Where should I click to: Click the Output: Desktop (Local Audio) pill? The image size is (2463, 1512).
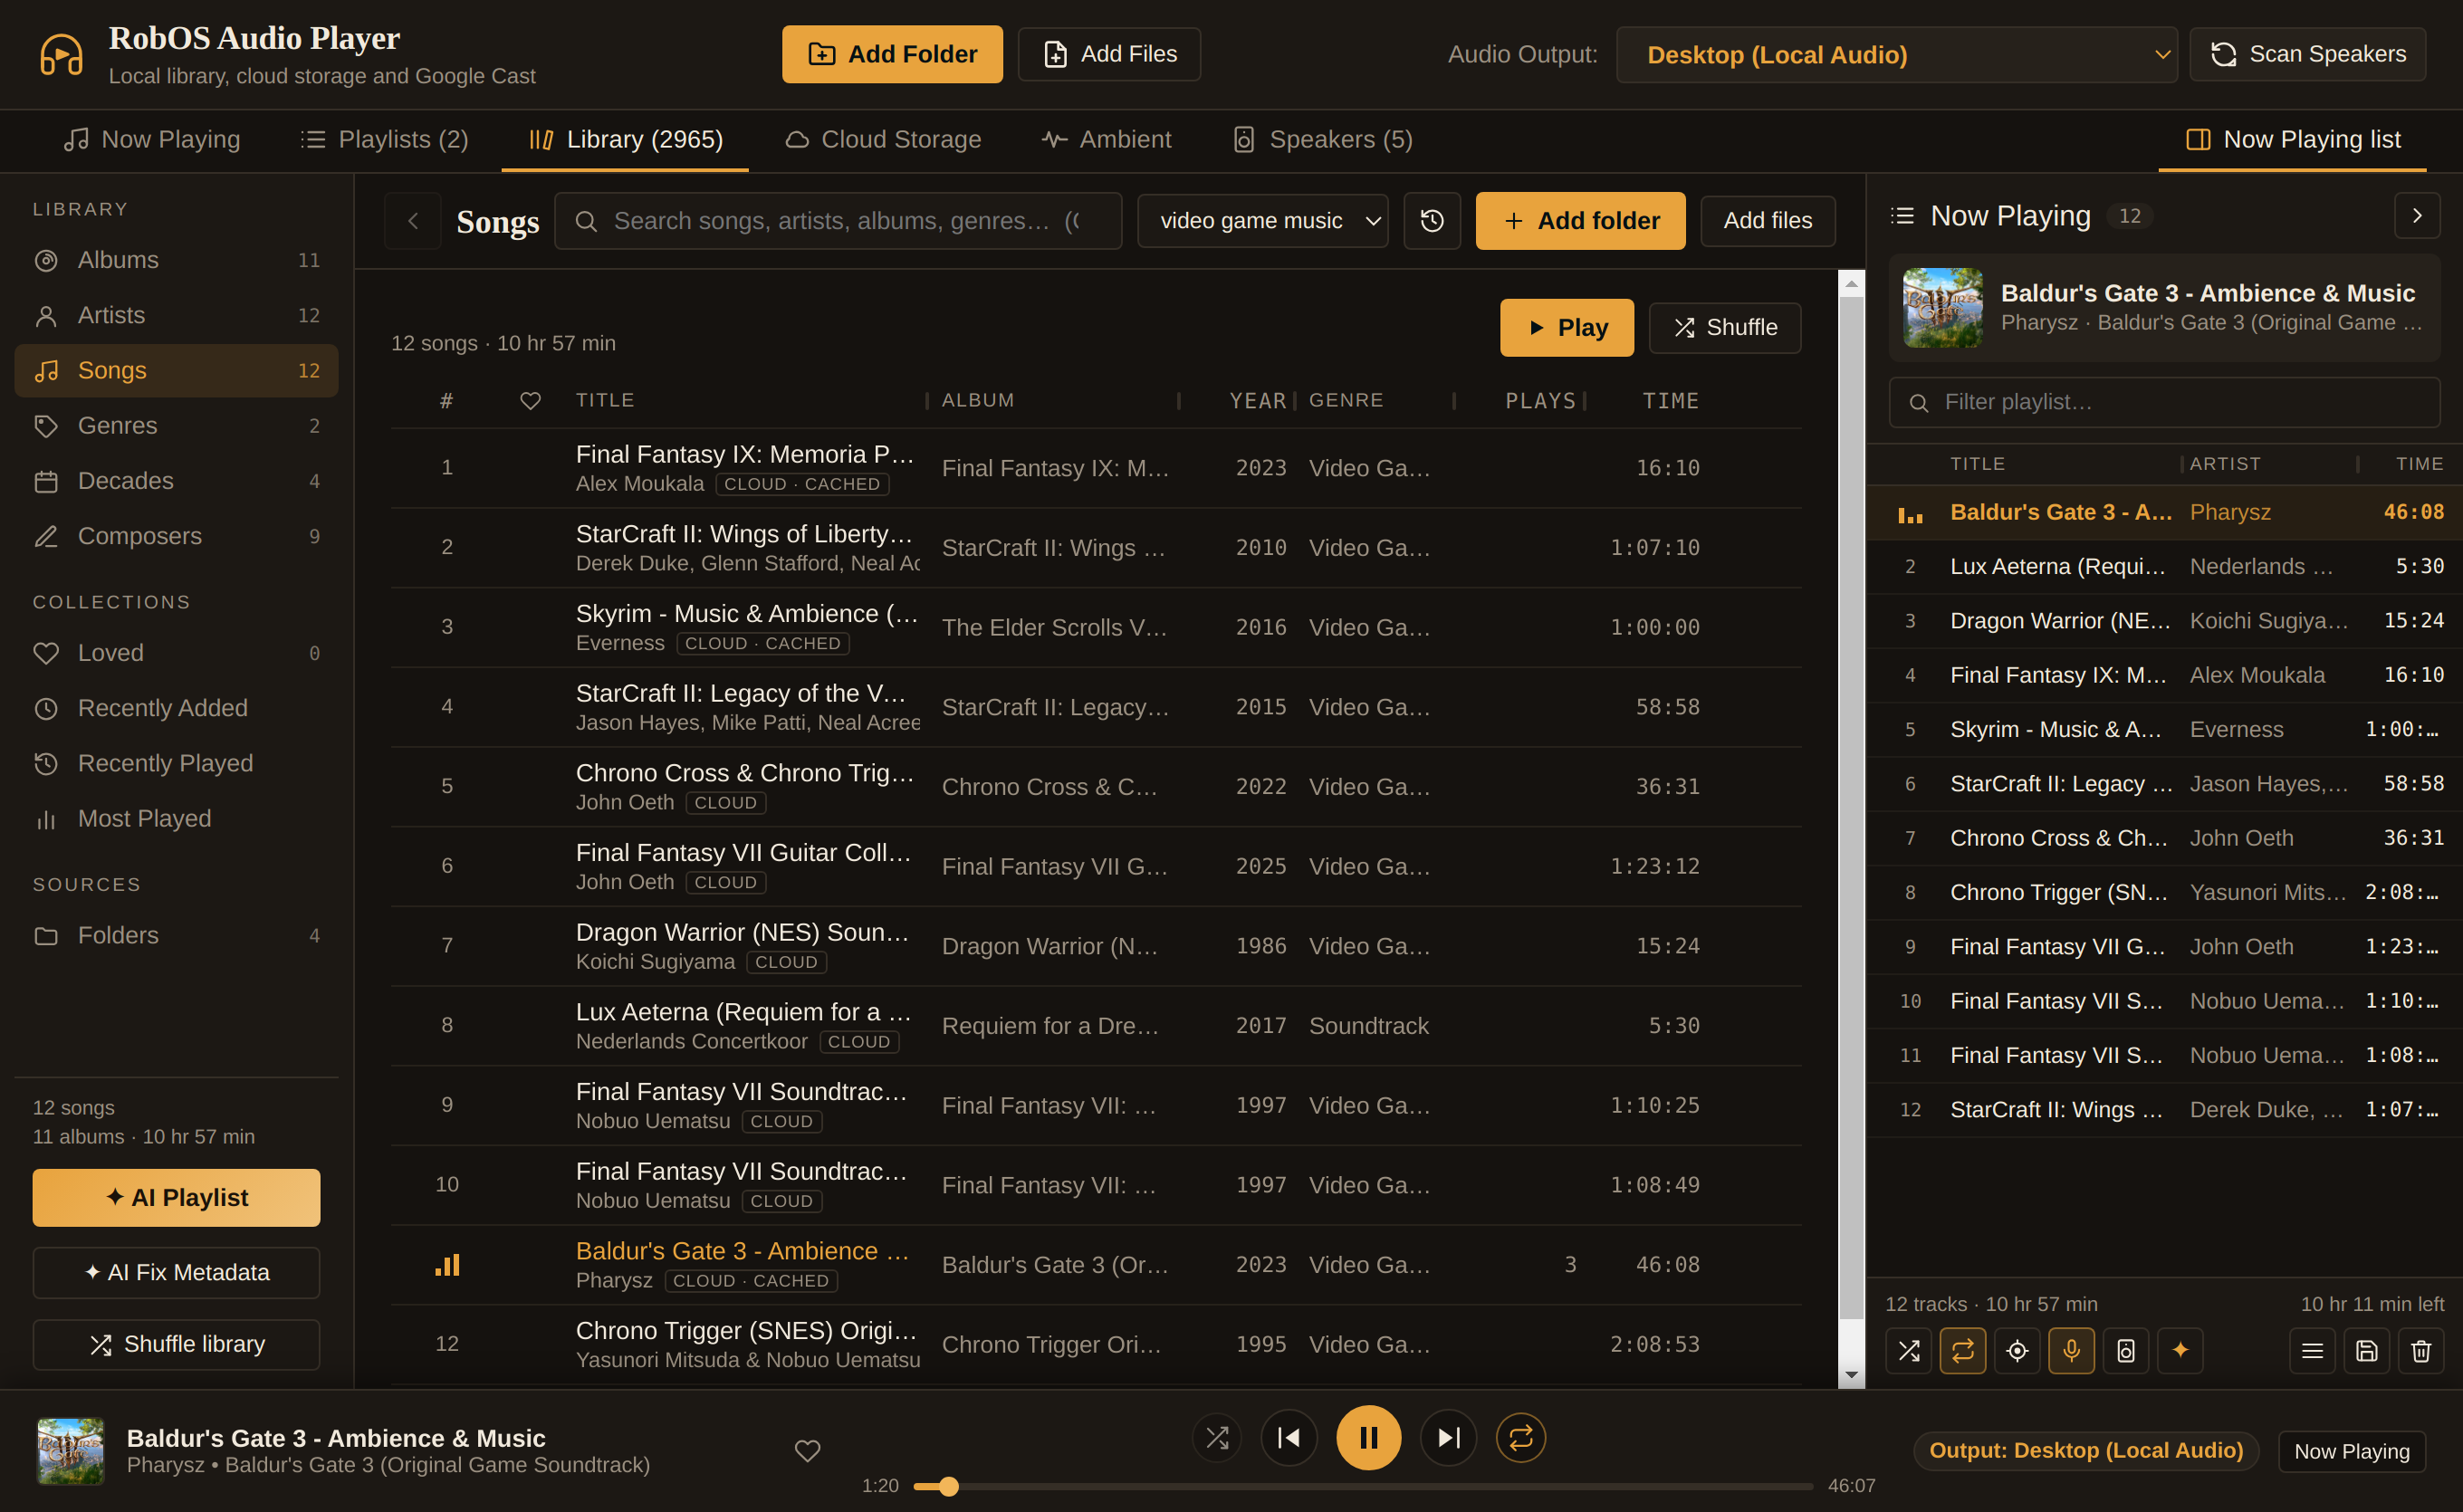(2085, 1450)
